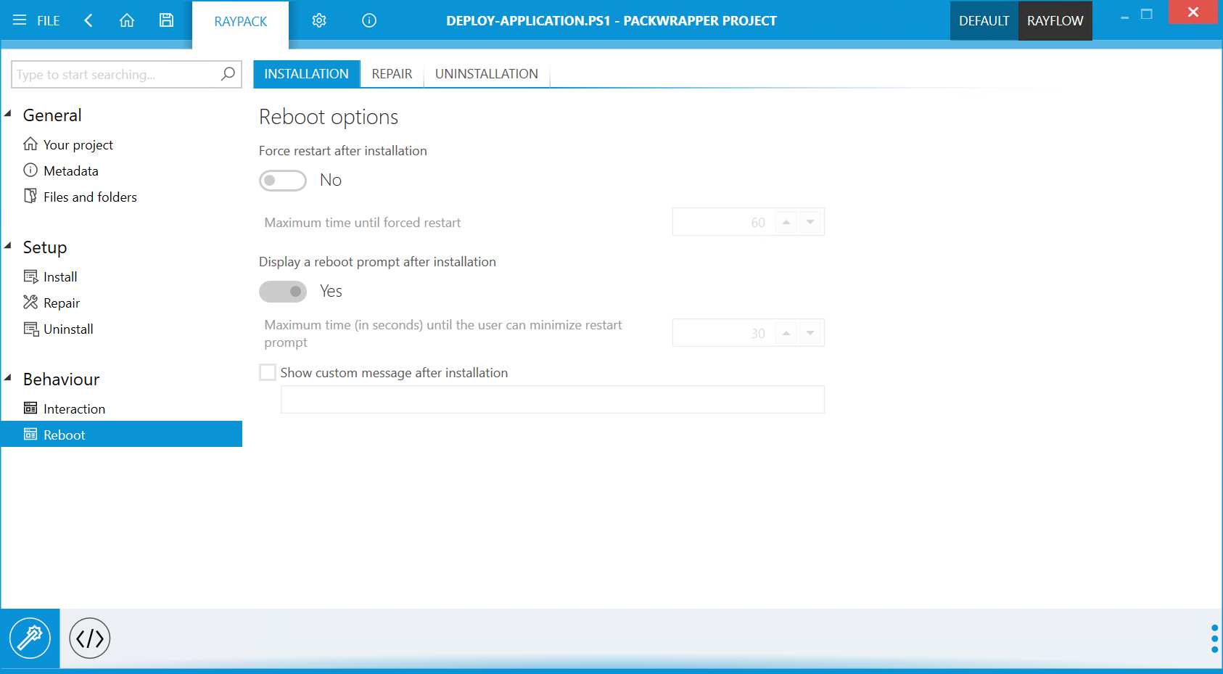Open the settings gear icon
Image resolution: width=1223 pixels, height=674 pixels.
(319, 20)
